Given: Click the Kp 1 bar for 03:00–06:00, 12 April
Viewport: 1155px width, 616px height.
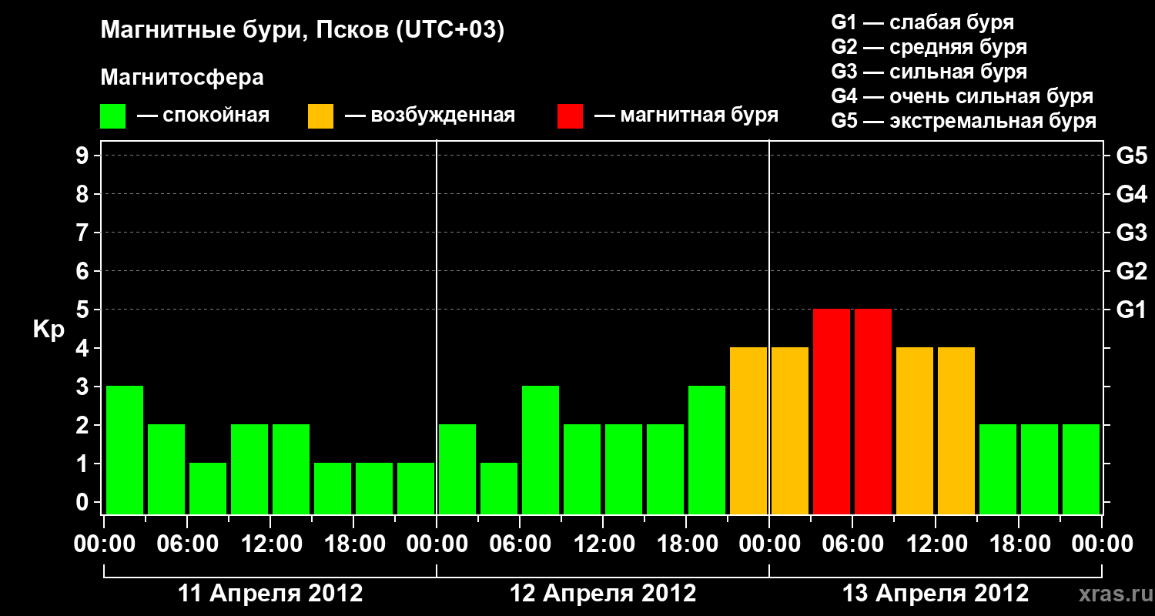Looking at the screenshot, I should (499, 488).
